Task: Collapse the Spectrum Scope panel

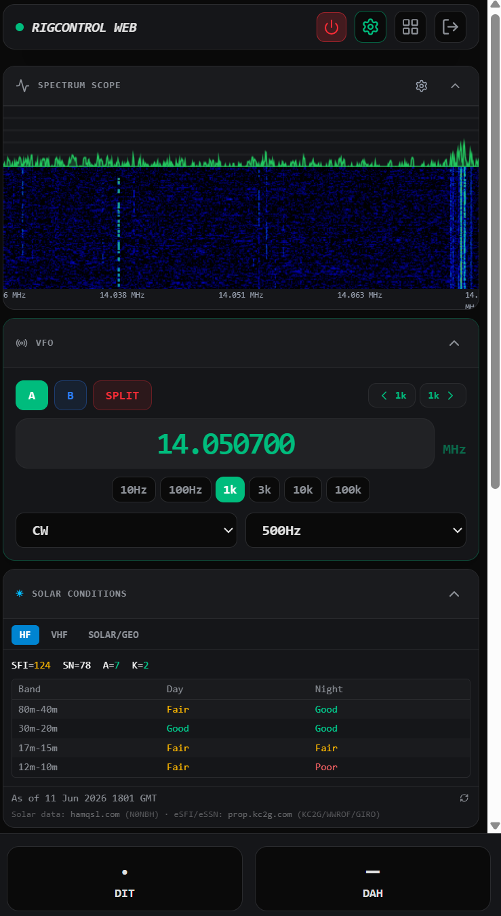Action: point(456,85)
